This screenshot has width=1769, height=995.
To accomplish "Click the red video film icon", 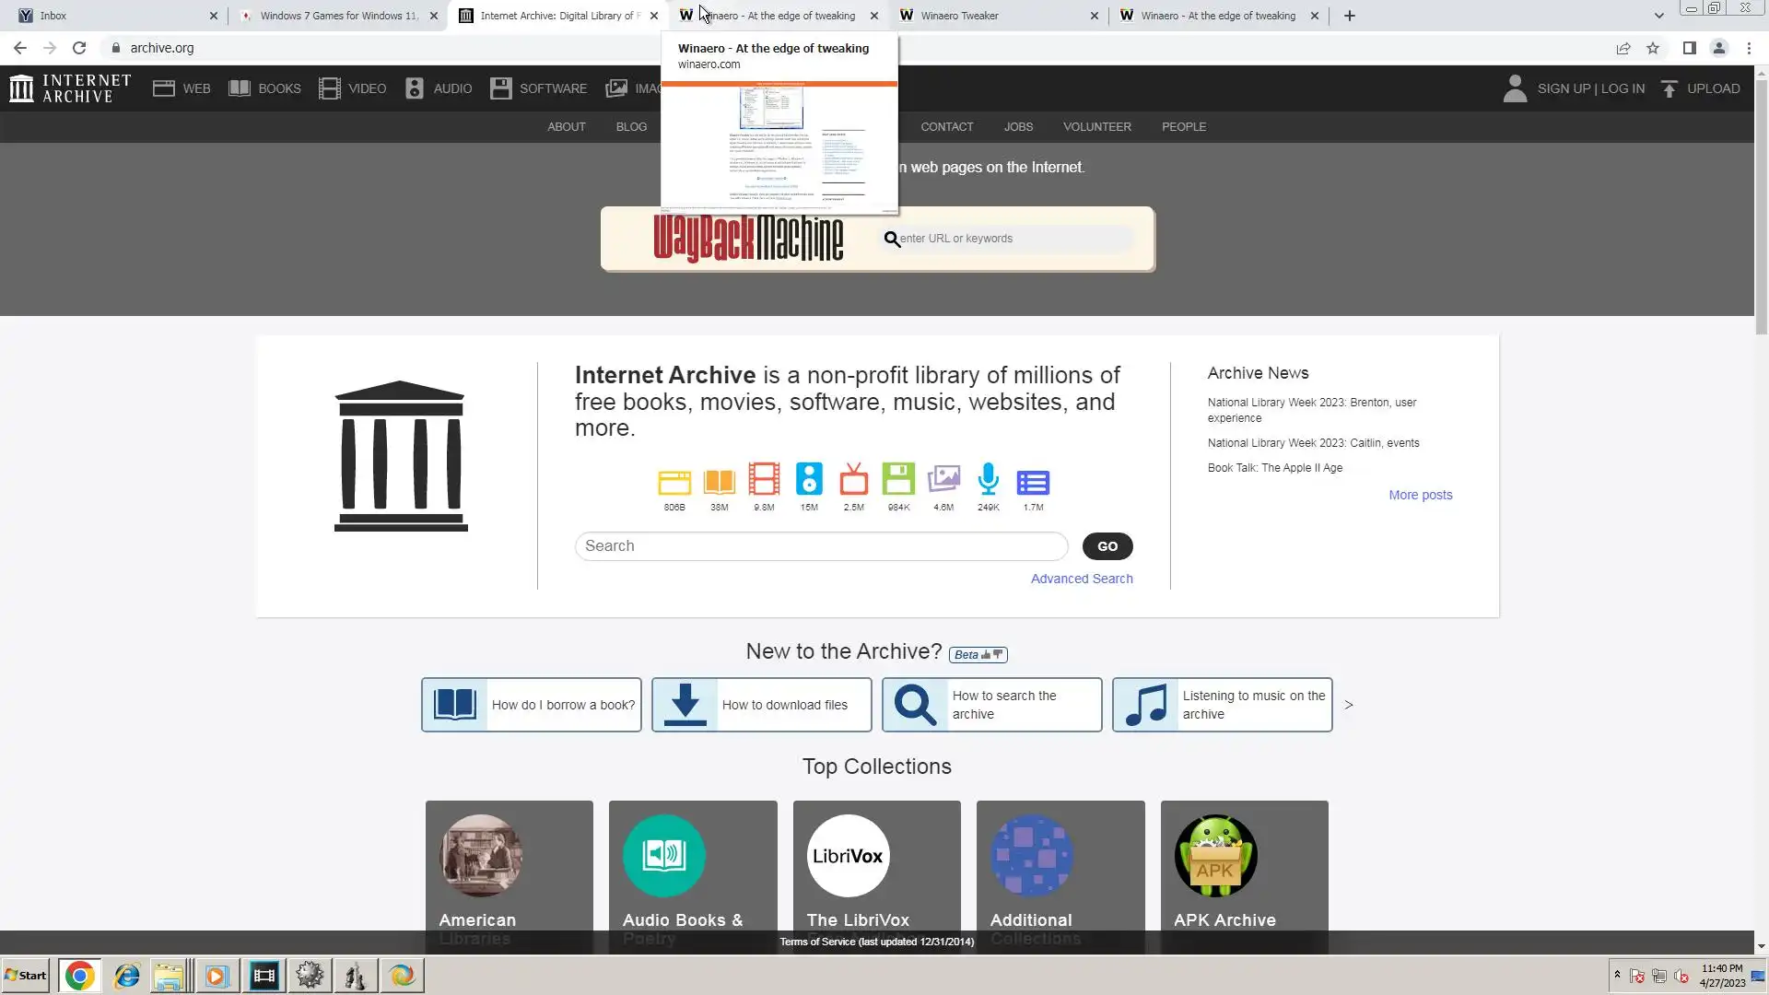I will (764, 480).
